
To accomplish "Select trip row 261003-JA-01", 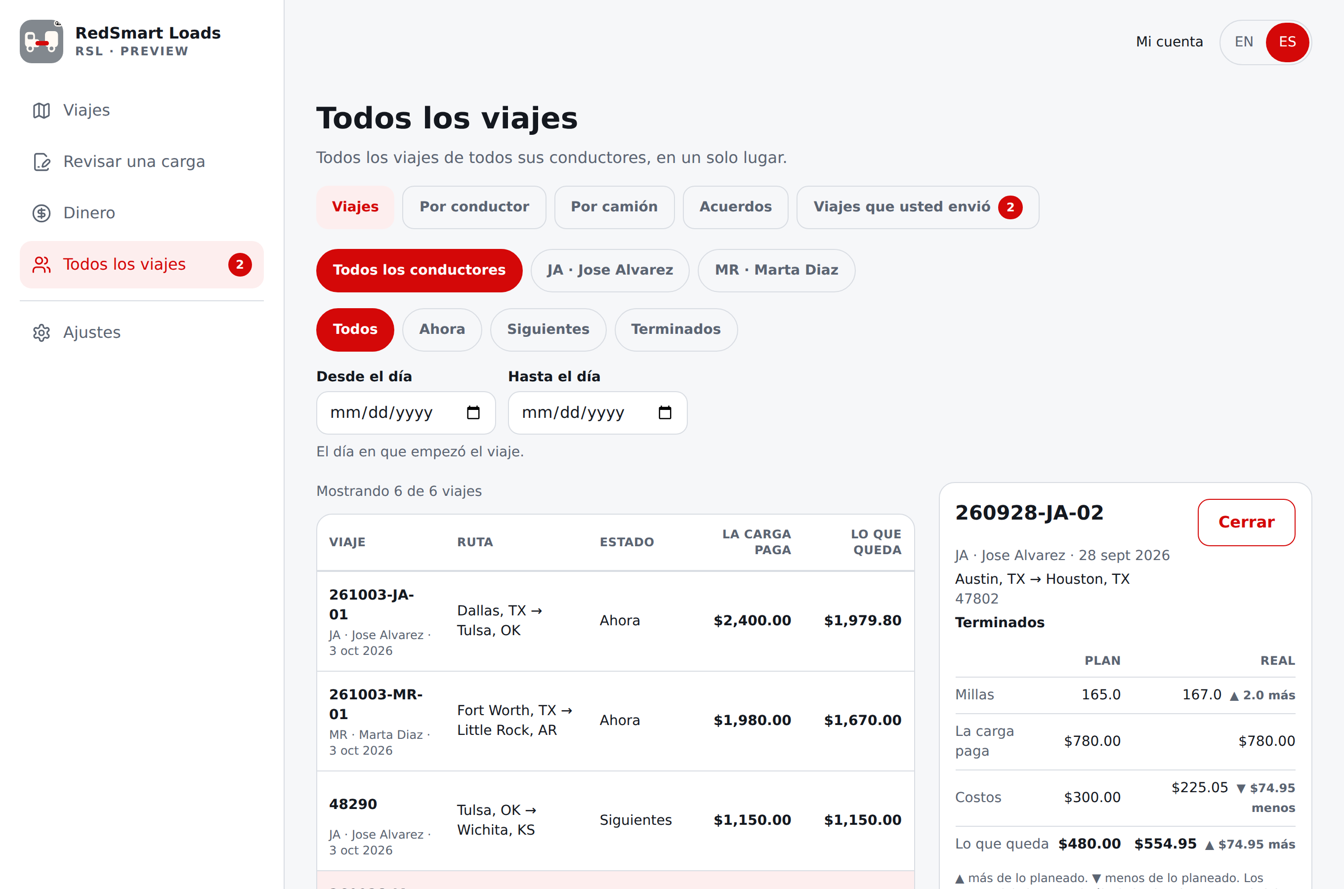I will pyautogui.click(x=615, y=621).
